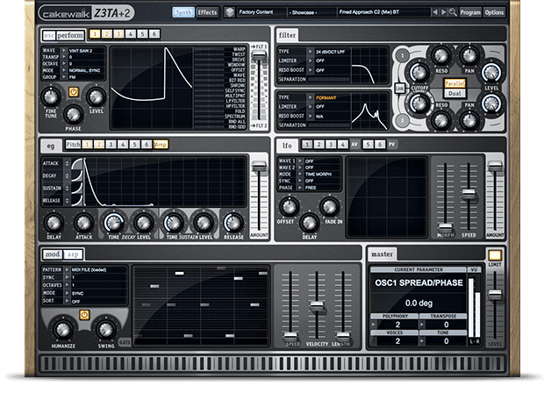
Task: Select oscillator 6 tab
Action: click(x=154, y=34)
